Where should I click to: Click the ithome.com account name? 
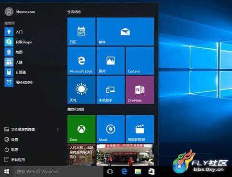[25, 12]
